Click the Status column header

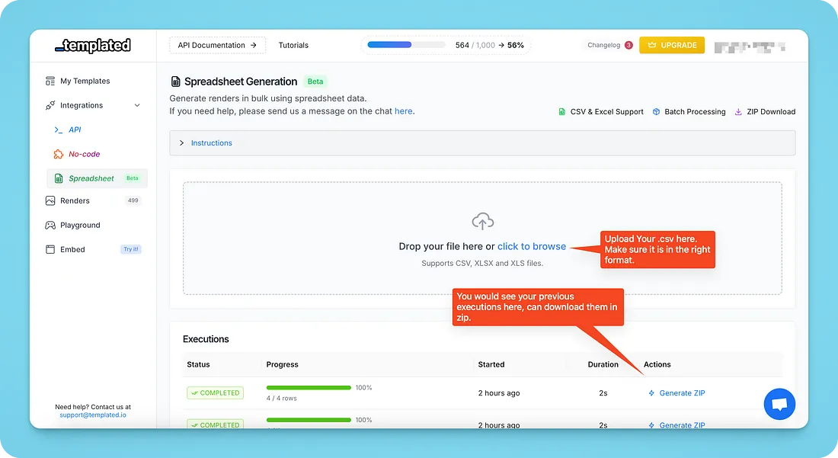point(198,365)
